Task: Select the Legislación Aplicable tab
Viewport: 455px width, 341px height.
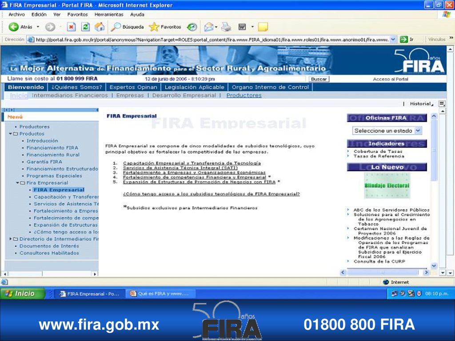Action: (195, 87)
